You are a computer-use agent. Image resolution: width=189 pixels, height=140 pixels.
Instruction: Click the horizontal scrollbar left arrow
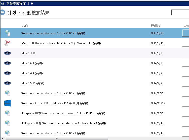[3, 138]
